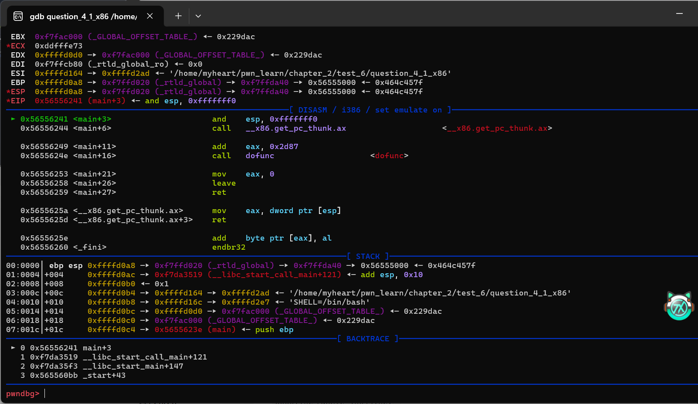Select the gdb question_4_1_x86 tab
This screenshot has width=698, height=404.
coord(85,17)
